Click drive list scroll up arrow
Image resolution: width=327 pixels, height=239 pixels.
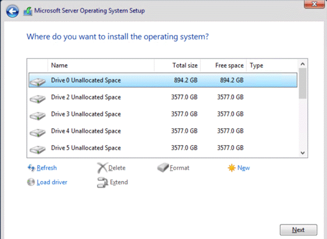coord(303,64)
